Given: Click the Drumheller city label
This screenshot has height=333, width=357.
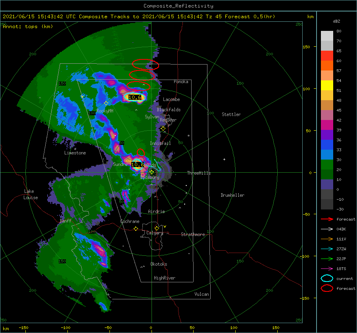Looking at the screenshot, I should 232,195.
